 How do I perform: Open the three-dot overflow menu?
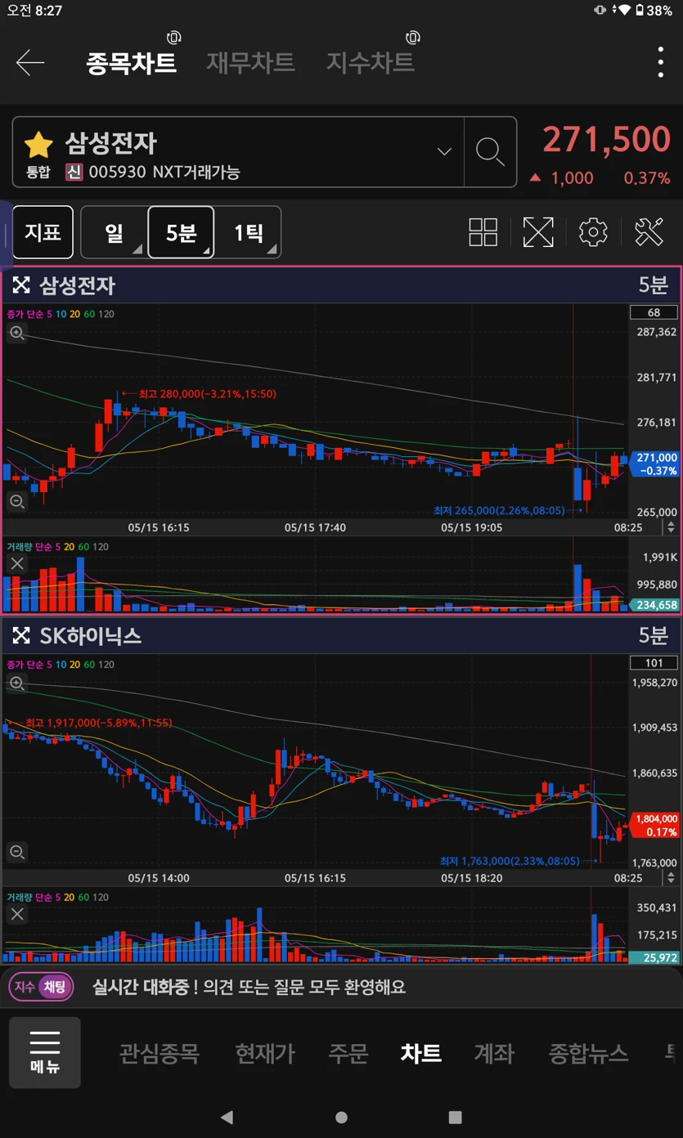pyautogui.click(x=661, y=62)
